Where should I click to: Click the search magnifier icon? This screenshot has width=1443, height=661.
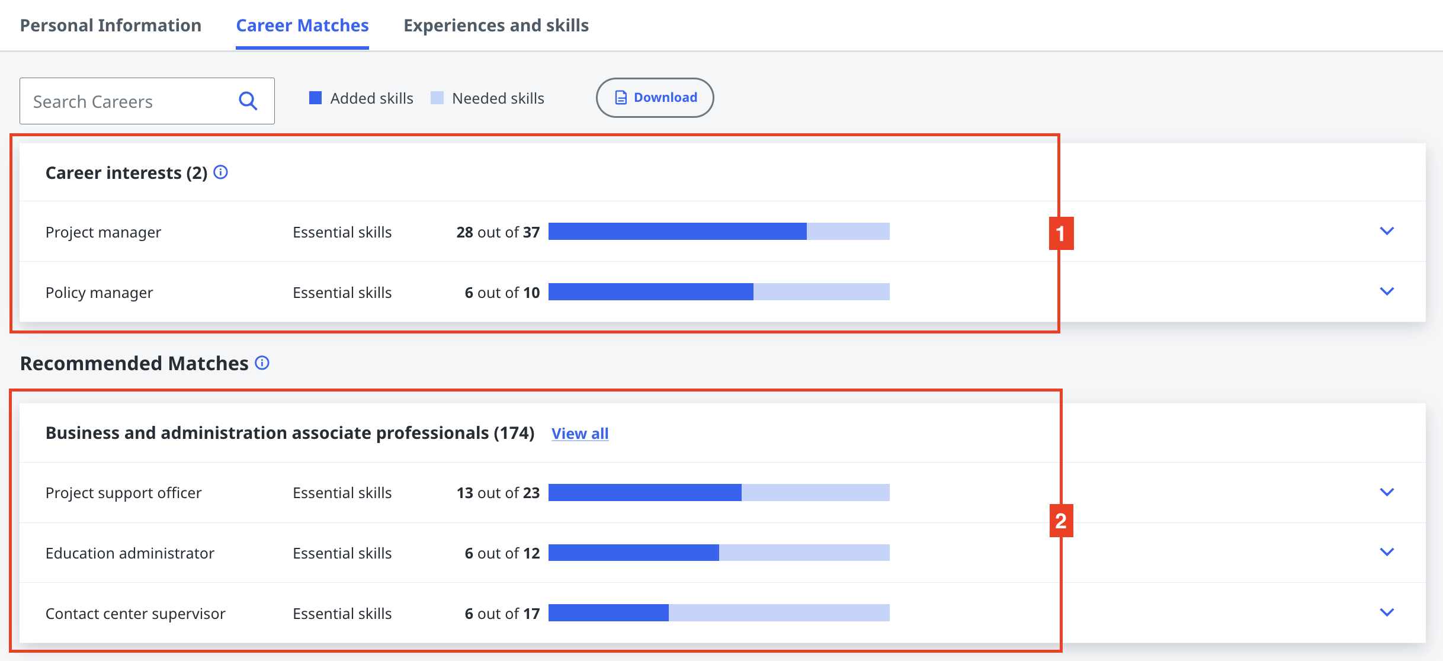tap(248, 101)
